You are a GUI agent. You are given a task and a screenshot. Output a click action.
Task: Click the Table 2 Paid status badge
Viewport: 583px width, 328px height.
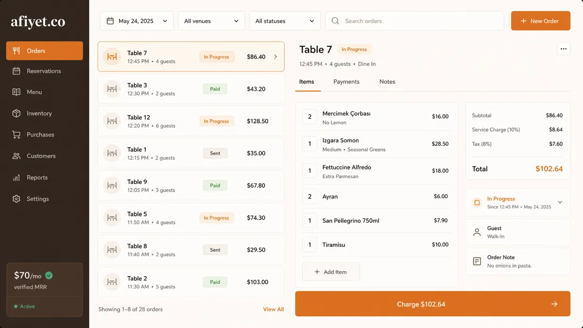pos(215,282)
